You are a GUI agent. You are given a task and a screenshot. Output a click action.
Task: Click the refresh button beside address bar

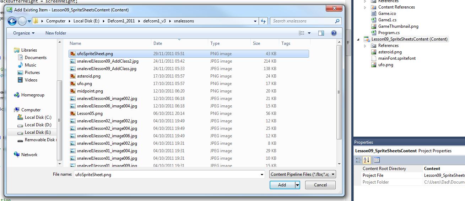click(x=263, y=21)
